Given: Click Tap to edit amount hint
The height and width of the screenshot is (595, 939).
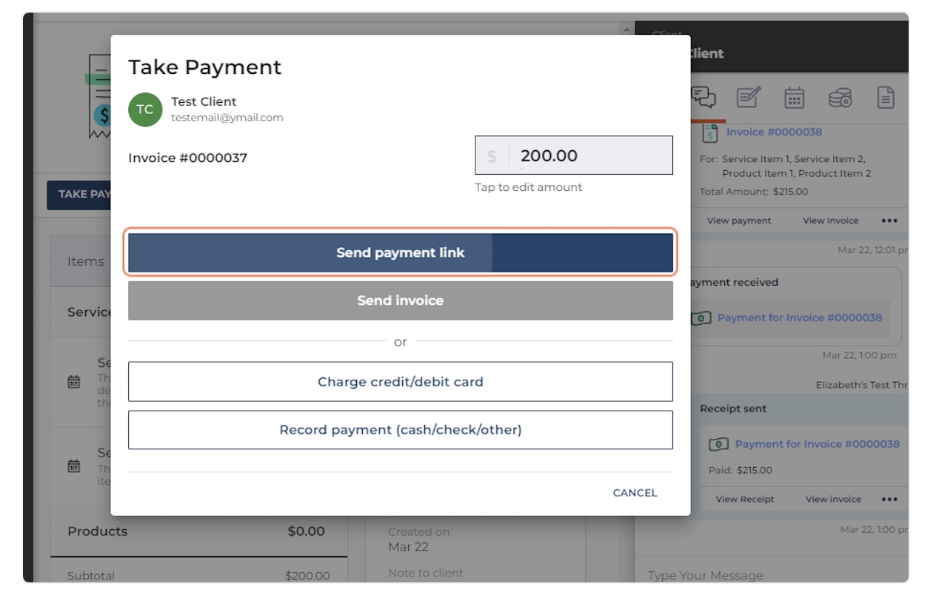Looking at the screenshot, I should point(529,187).
